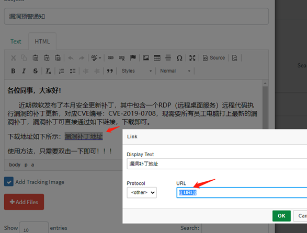This screenshot has height=233, width=307.
Task: Click the Cut icon in editor toolbar
Action: pos(13,58)
